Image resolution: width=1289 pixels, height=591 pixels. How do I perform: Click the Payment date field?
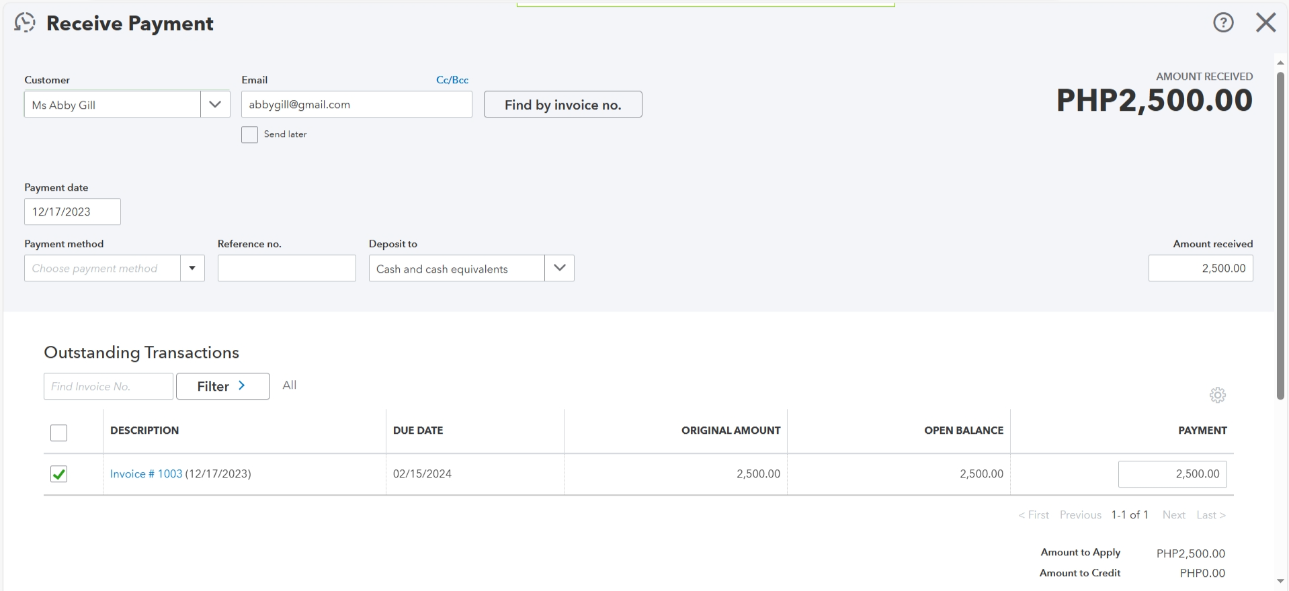coord(73,212)
